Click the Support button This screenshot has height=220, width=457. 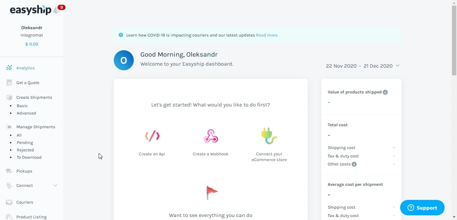[x=422, y=208]
